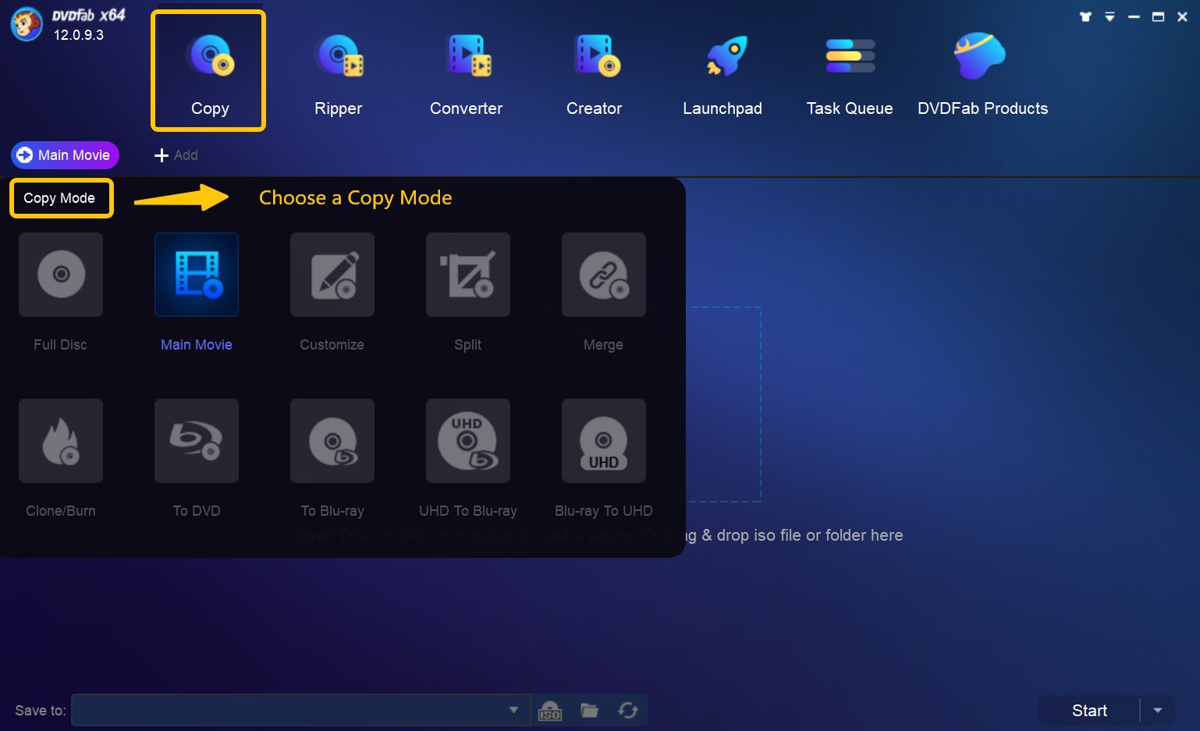This screenshot has width=1200, height=731.
Task: Expand the Save to destination dropdown
Action: pos(513,710)
